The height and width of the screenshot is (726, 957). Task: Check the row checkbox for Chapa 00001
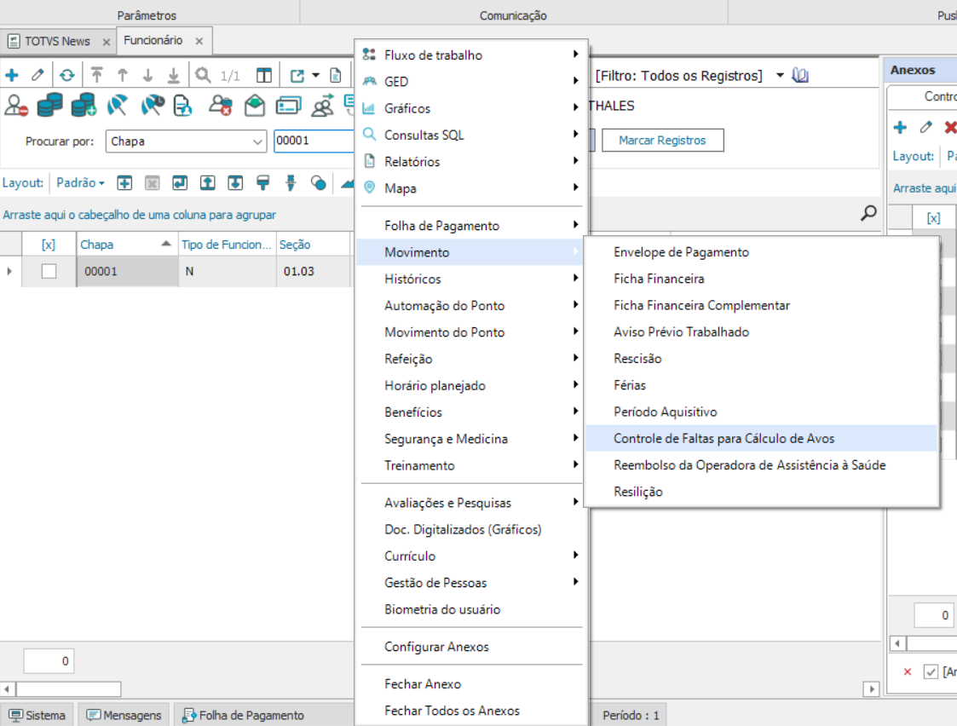49,271
